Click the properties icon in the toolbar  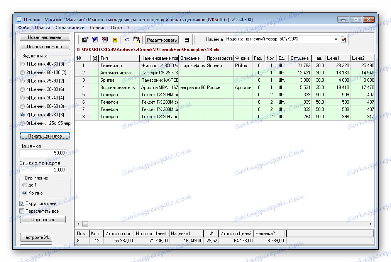[85, 40]
